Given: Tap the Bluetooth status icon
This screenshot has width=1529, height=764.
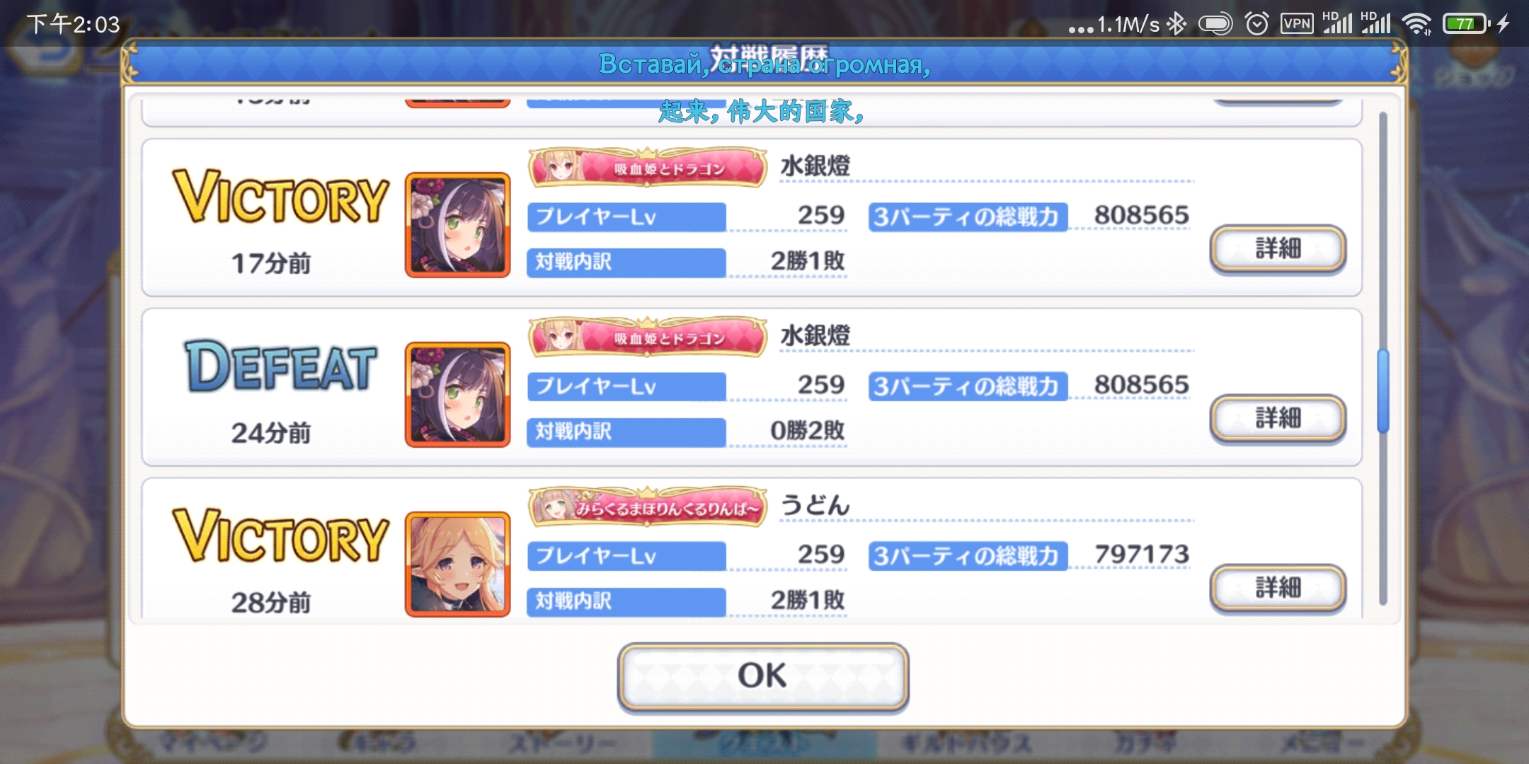Looking at the screenshot, I should pos(1176,24).
